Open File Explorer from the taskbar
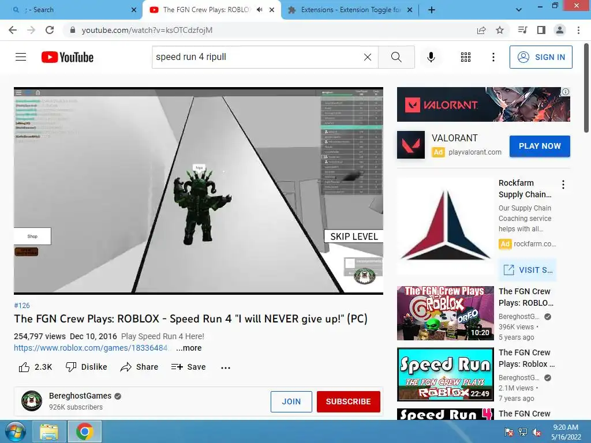The image size is (591, 443). pos(49,431)
